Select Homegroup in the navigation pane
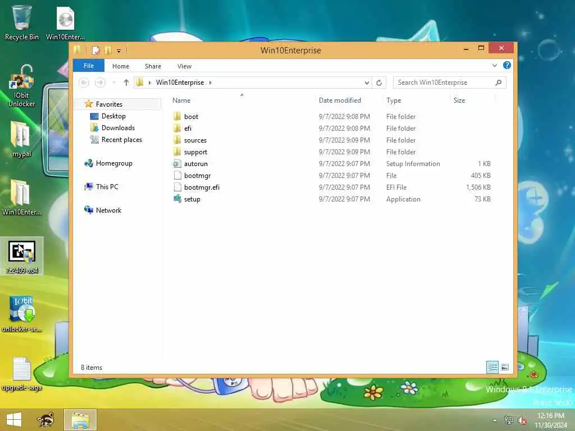575x431 pixels. 113,163
